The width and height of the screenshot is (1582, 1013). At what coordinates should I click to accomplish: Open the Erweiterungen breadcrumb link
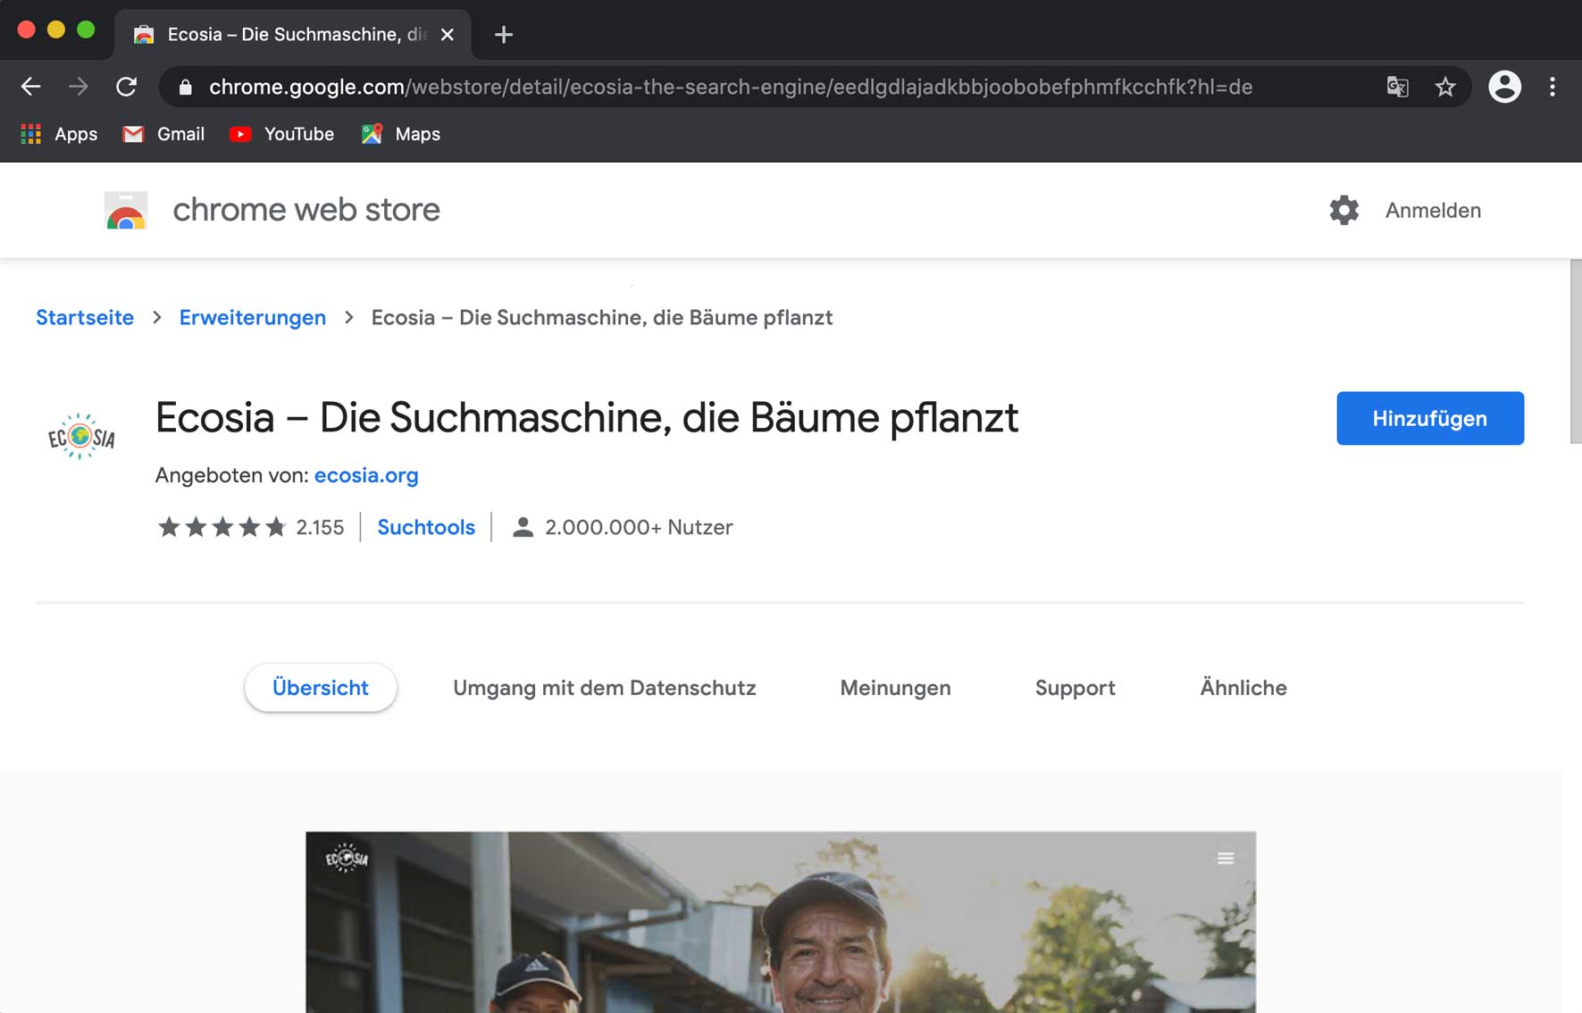[x=253, y=318]
